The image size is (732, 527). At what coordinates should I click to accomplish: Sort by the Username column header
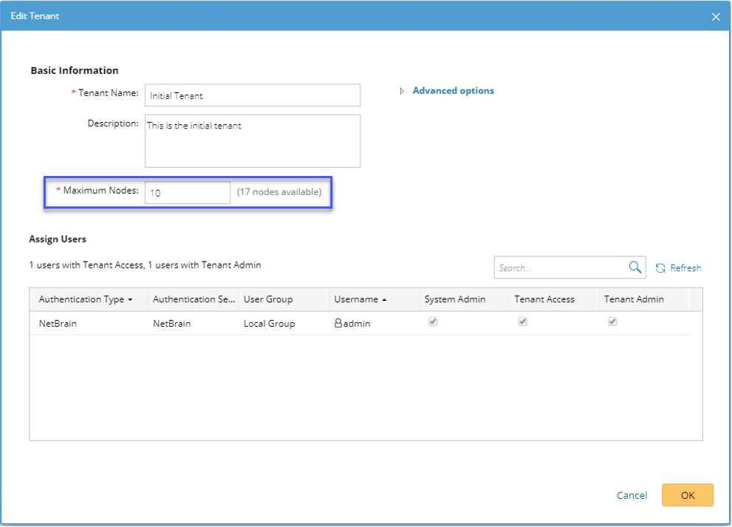(x=356, y=299)
